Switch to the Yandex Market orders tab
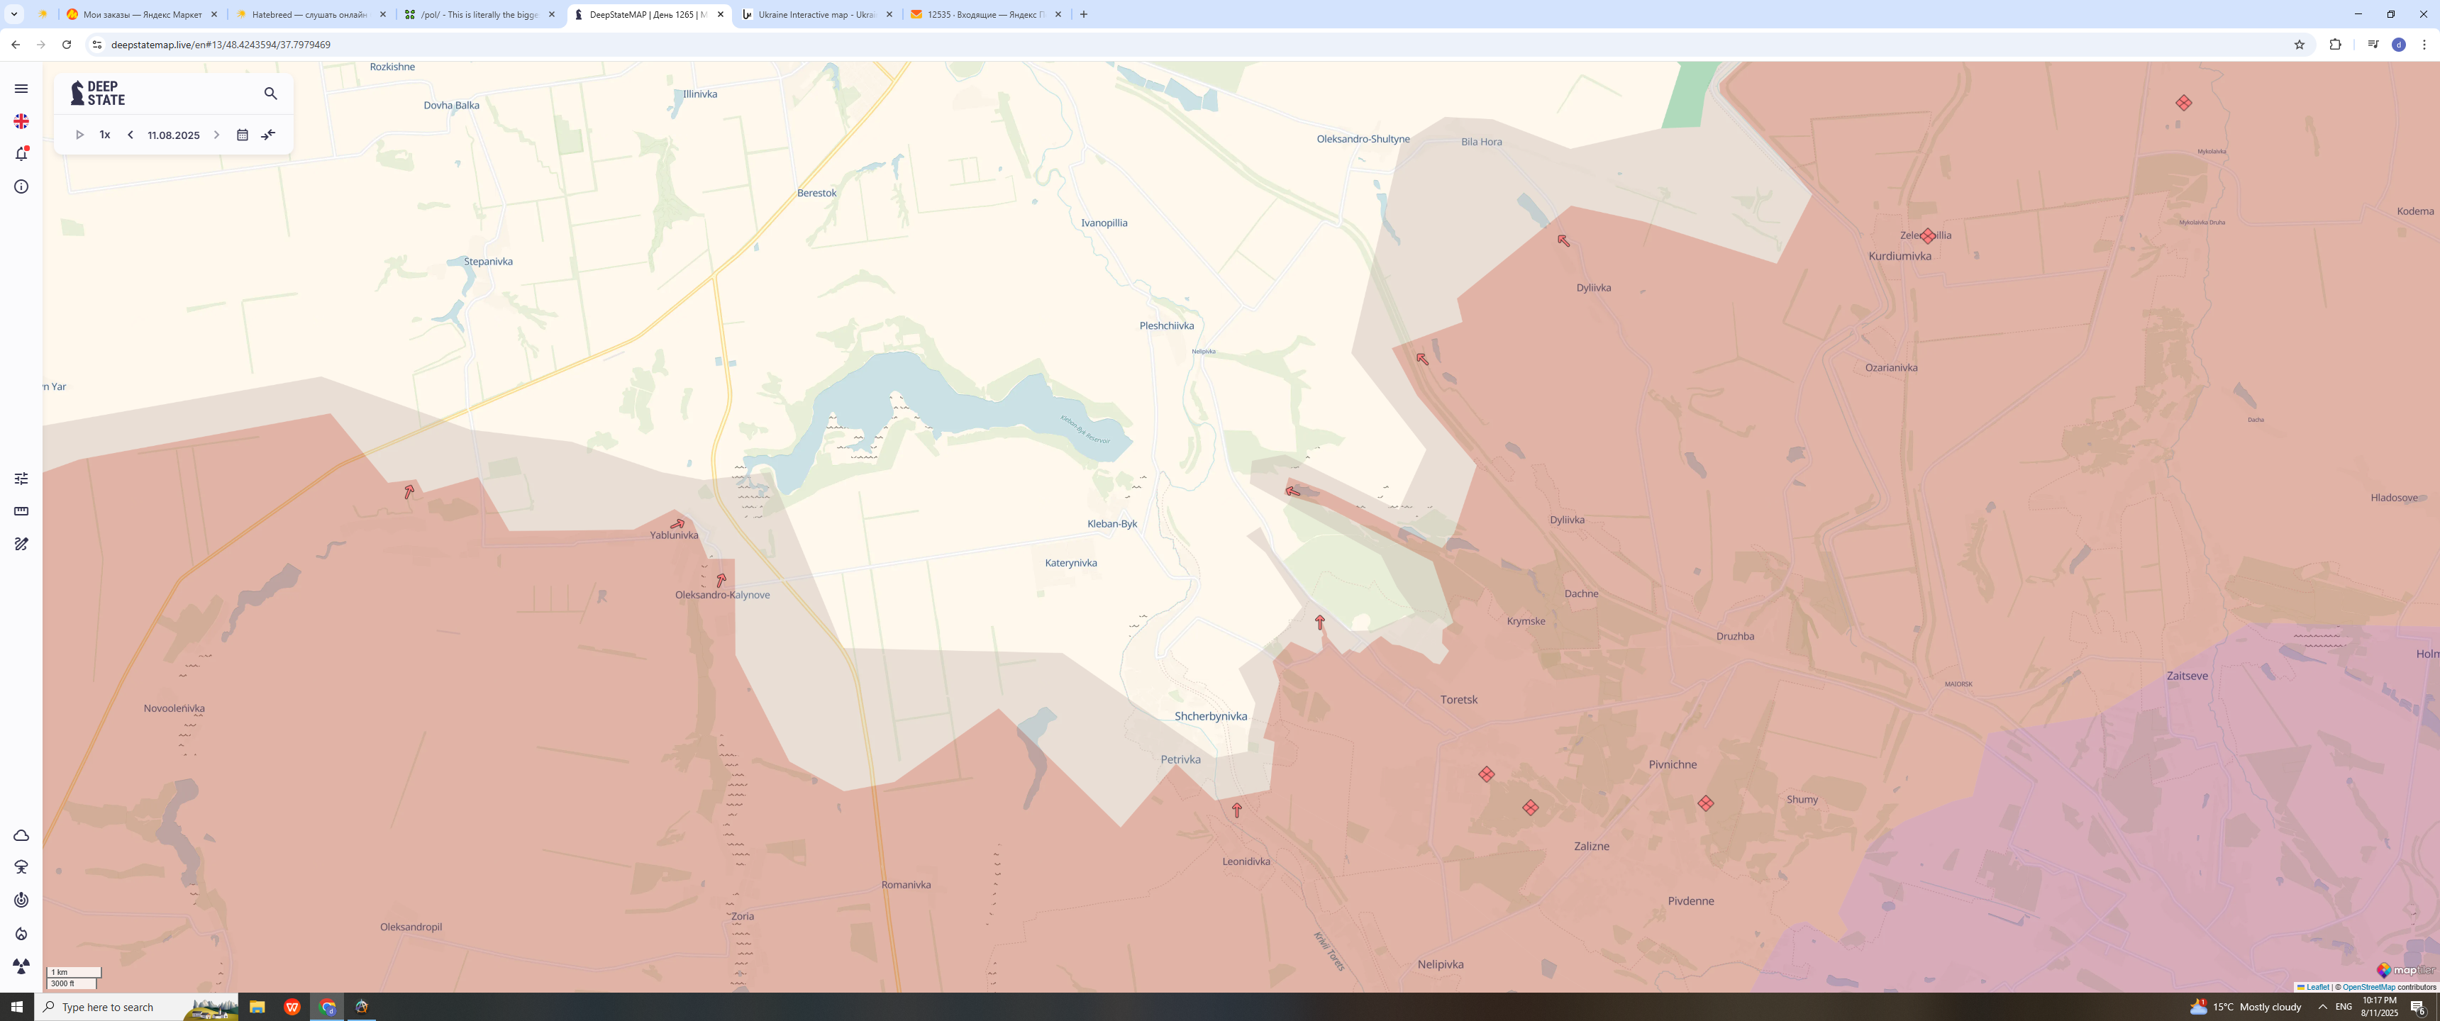 142,14
